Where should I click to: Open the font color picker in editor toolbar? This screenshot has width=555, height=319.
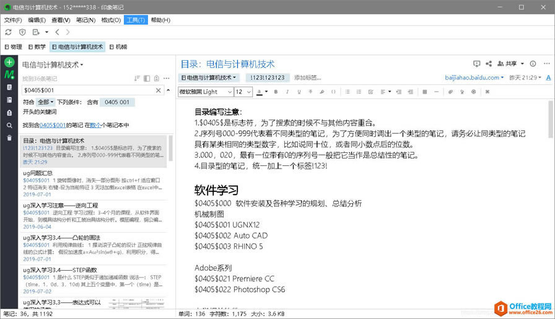(x=260, y=92)
